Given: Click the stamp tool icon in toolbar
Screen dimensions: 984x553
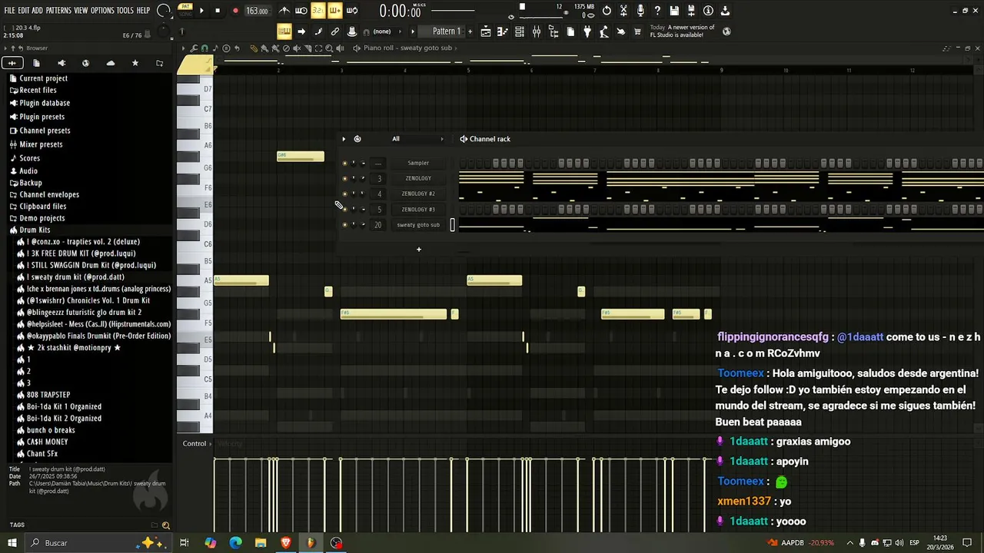Looking at the screenshot, I should coord(352,31).
